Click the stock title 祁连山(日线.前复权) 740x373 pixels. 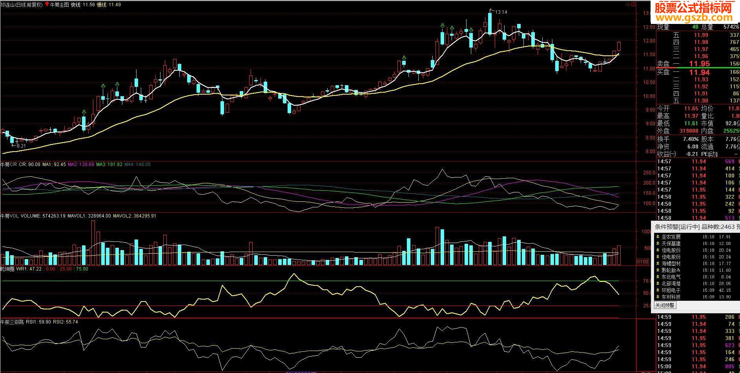pyautogui.click(x=22, y=5)
